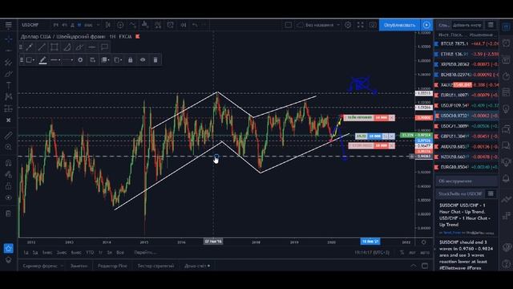
Task: Open the favorites star toolbar button
Action: pos(8,248)
